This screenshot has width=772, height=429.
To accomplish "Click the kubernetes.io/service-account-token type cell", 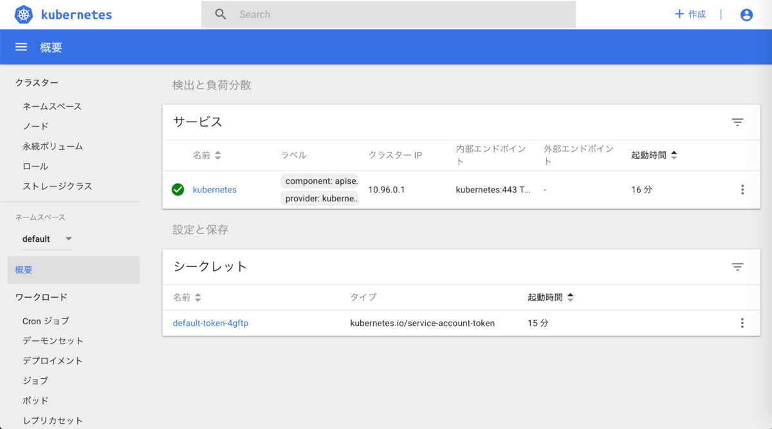I will [x=423, y=323].
